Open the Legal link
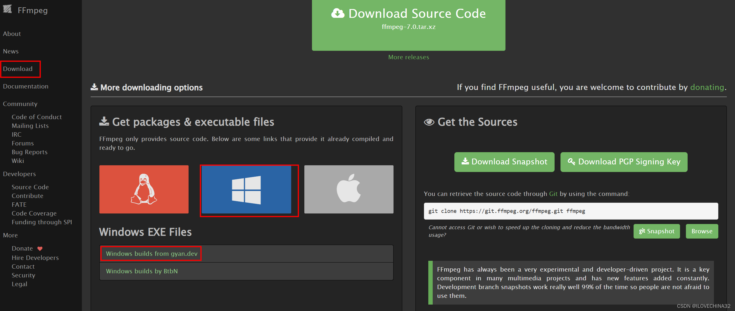Viewport: 735px width, 311px height. click(19, 284)
